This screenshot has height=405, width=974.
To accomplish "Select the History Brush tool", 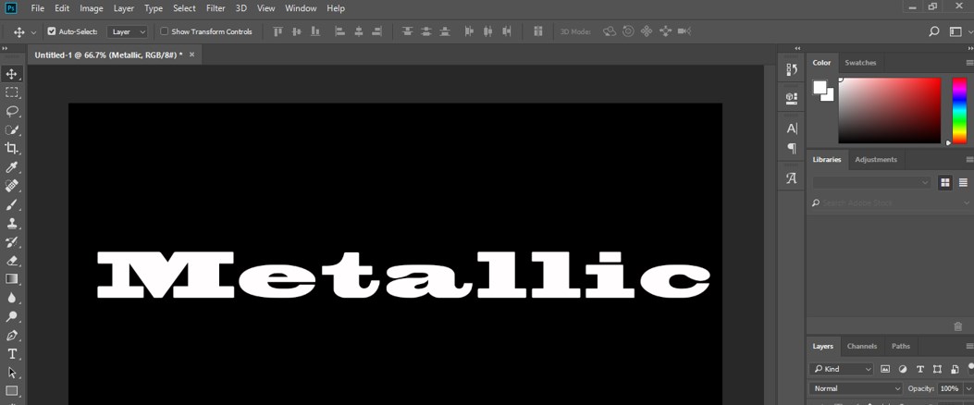I will point(12,241).
